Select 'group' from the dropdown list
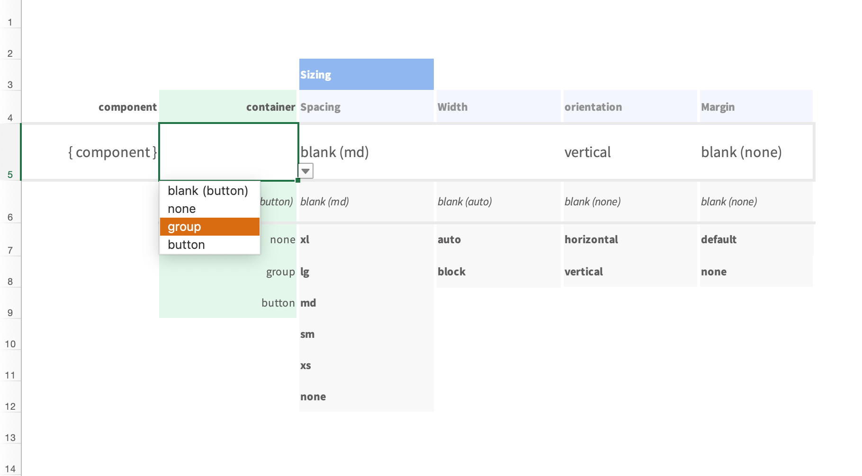This screenshot has height=476, width=862. pyautogui.click(x=209, y=227)
